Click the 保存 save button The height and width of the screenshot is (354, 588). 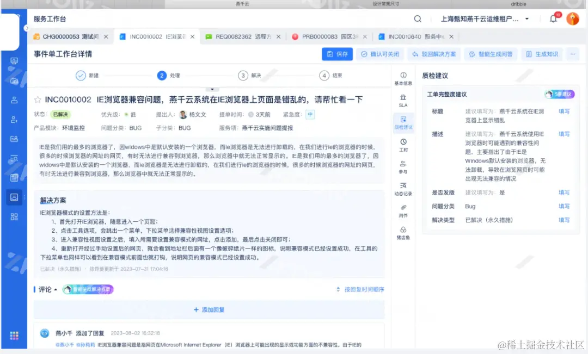click(x=336, y=54)
